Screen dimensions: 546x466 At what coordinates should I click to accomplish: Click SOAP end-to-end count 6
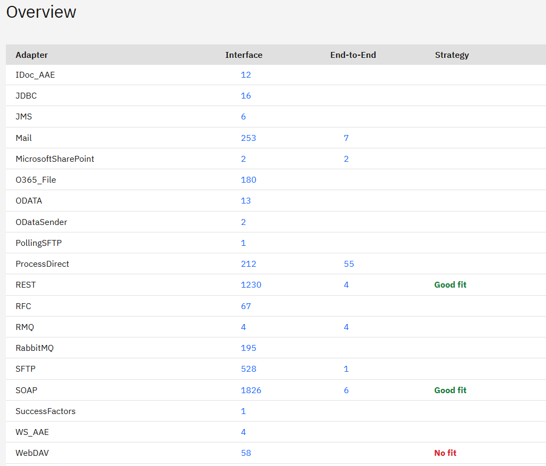[x=346, y=390]
